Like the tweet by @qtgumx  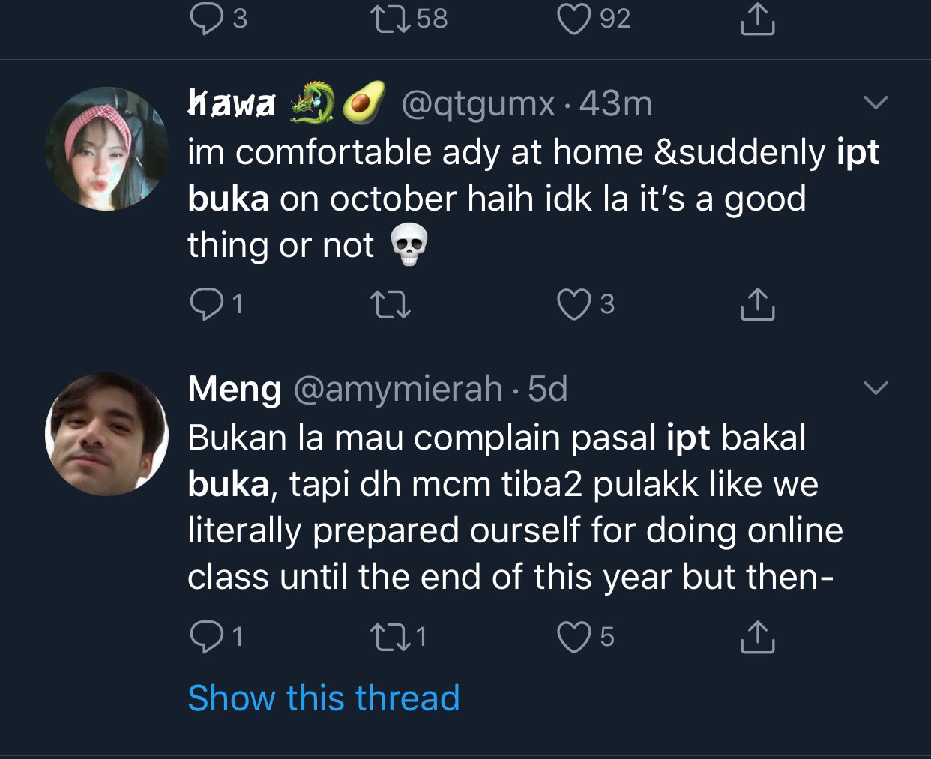[x=574, y=304]
